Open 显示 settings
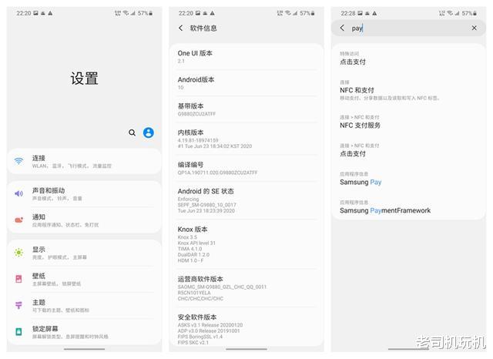This screenshot has width=493, height=359. tap(84, 253)
